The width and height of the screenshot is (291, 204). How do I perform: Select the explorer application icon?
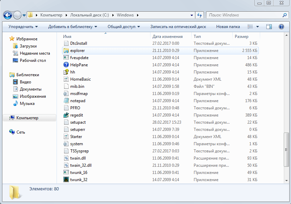click(66, 51)
